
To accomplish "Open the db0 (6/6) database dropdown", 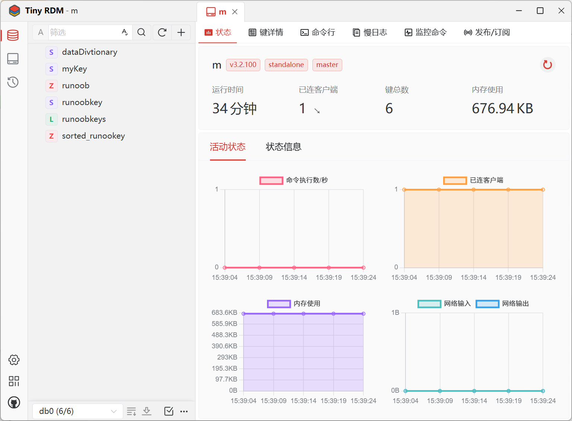I will [77, 411].
